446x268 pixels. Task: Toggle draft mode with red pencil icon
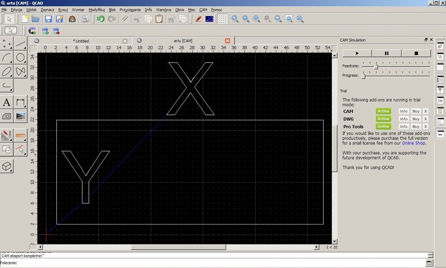(198, 19)
